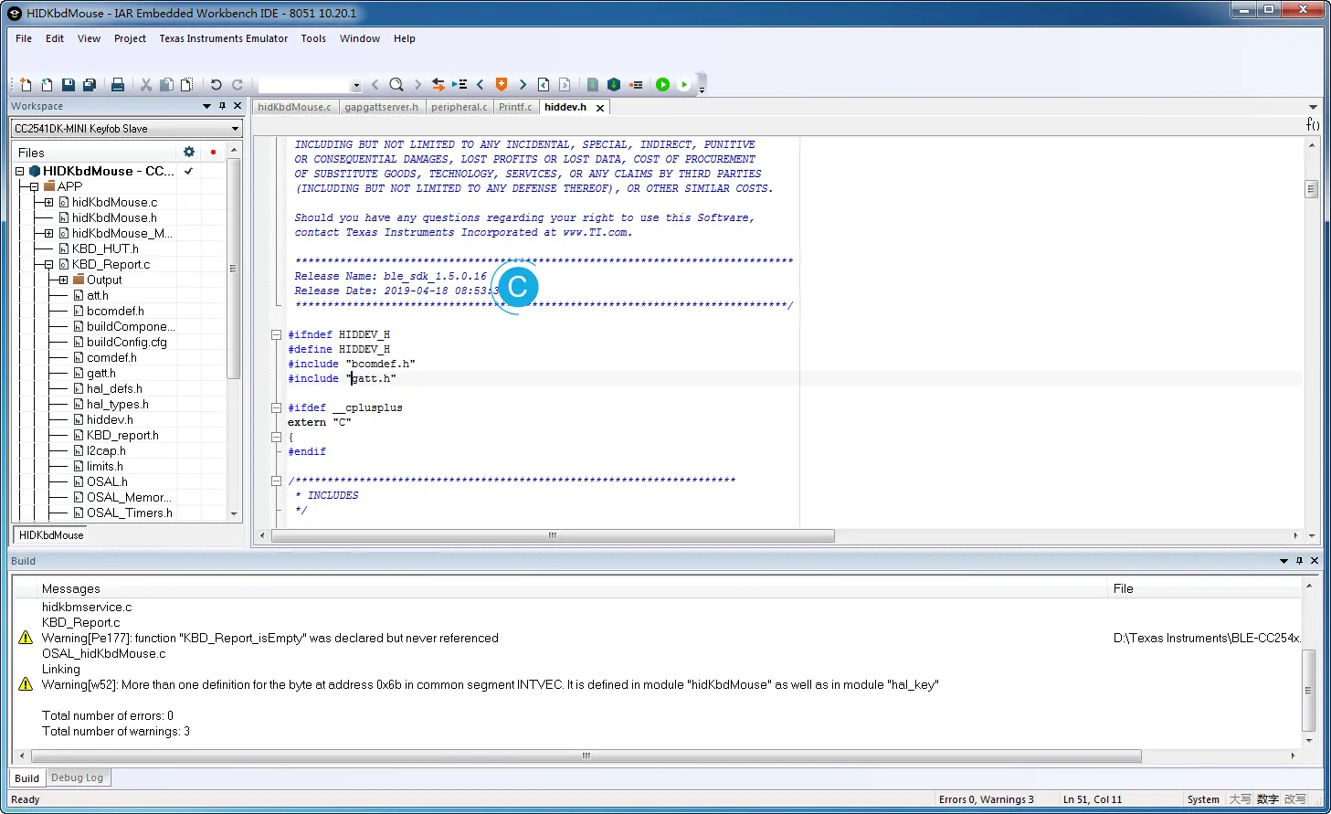Expand the hidKbdMouse.c tree node
The image size is (1331, 814).
48,202
